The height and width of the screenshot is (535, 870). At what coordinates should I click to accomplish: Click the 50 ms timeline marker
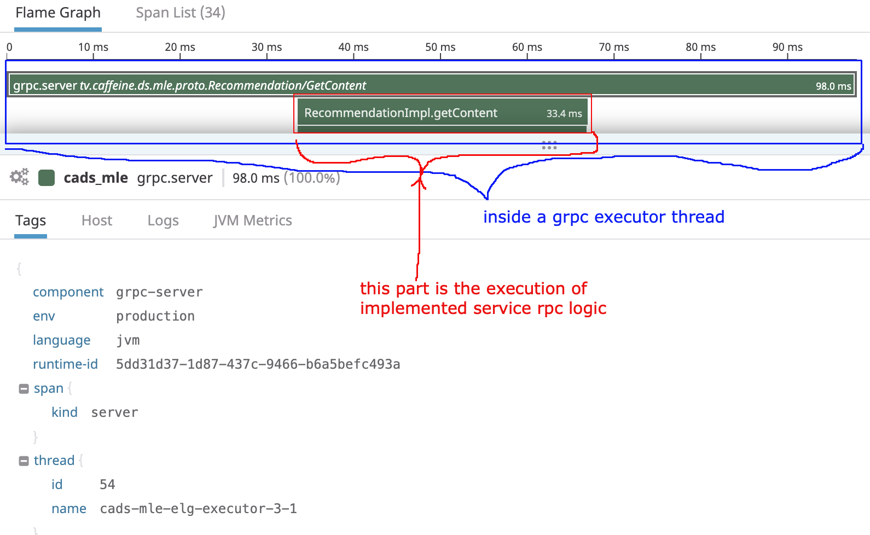coord(440,47)
